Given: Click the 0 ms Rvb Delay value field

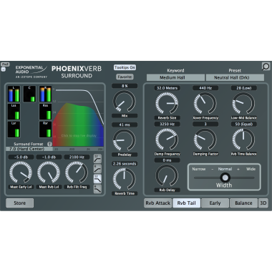Looking at the screenshot, I should click(167, 160).
